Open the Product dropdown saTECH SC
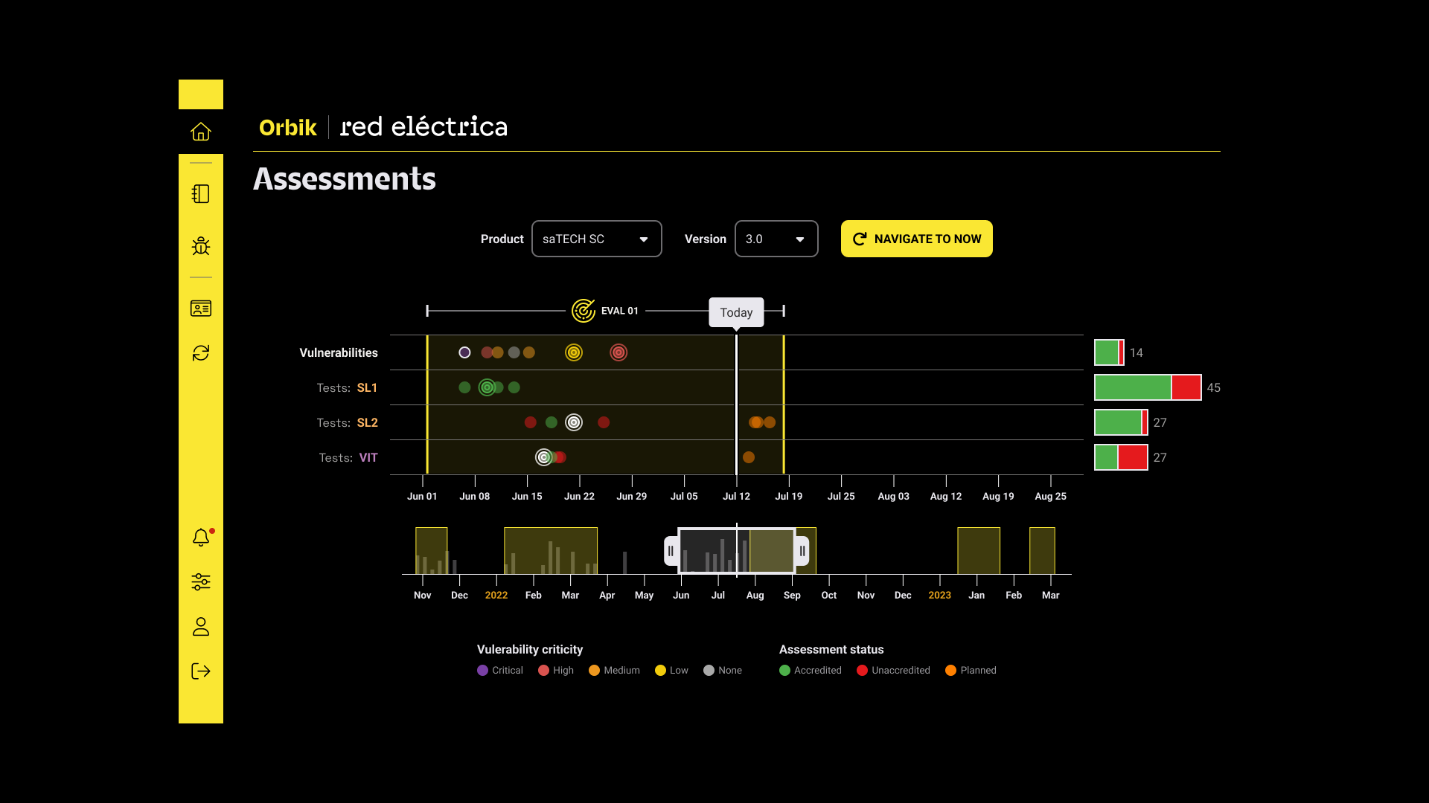The width and height of the screenshot is (1429, 803). [x=596, y=239]
